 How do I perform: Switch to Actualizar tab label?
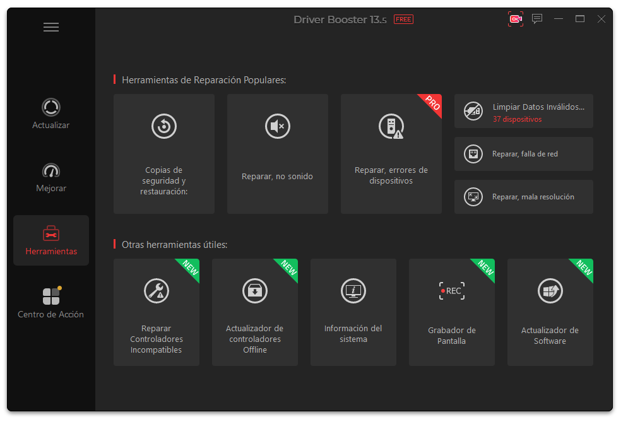51,126
